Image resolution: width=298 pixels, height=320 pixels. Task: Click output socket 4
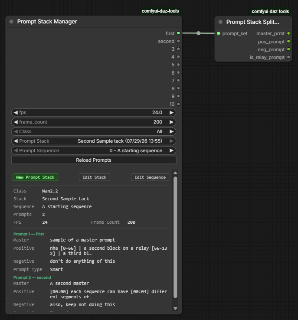click(178, 57)
